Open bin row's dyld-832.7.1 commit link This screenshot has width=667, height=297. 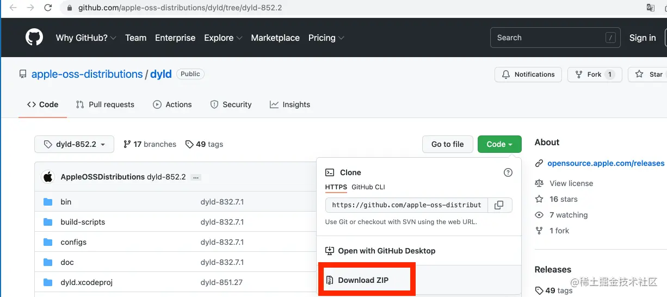click(222, 202)
